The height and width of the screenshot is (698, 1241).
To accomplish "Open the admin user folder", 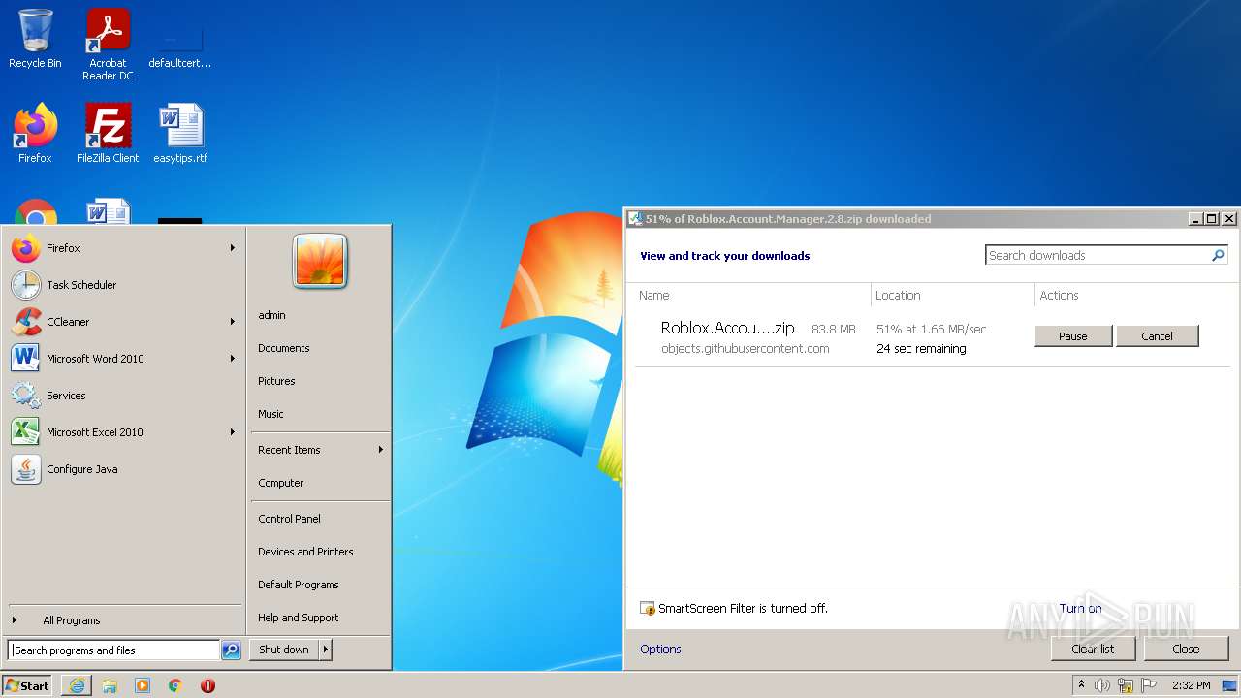I will [x=271, y=315].
